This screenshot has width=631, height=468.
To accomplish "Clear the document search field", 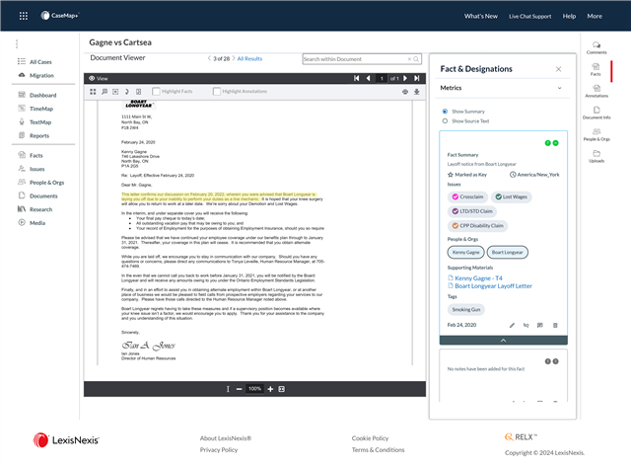I will tap(410, 59).
